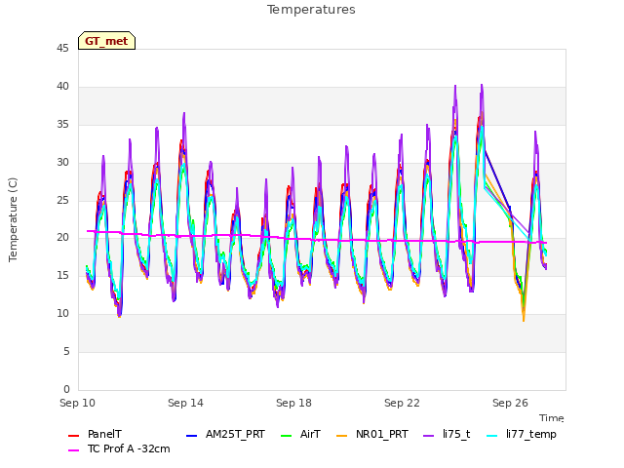
Task: Click the Sep 18 x-axis tick label
Action: coord(293,403)
